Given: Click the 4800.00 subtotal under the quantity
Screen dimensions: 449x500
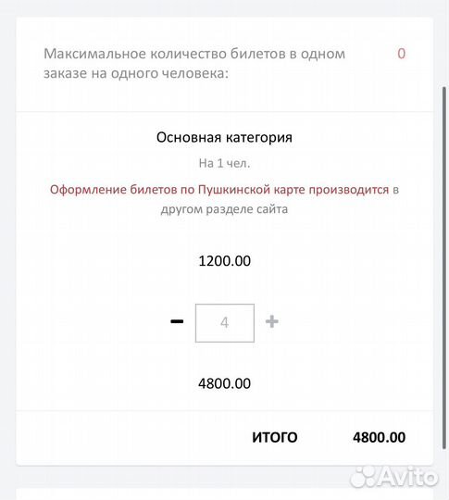Looking at the screenshot, I should pos(224,383).
